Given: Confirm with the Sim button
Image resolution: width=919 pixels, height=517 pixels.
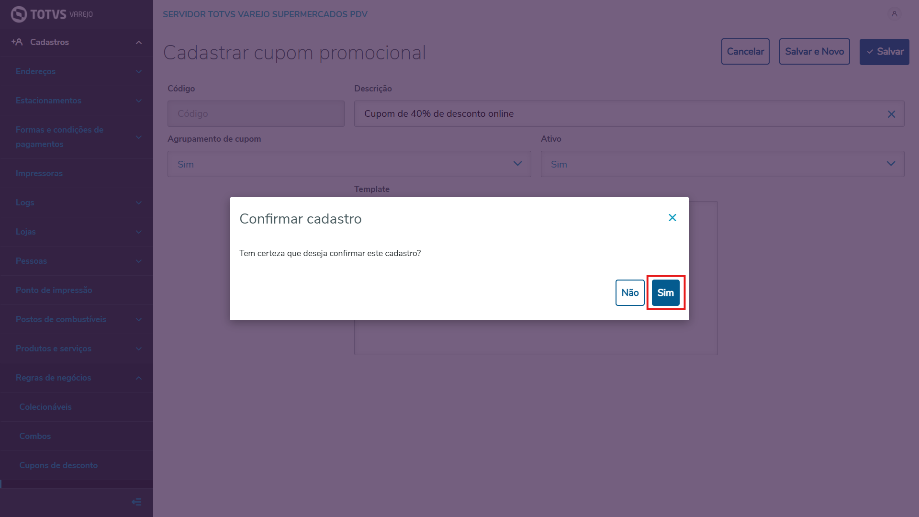Looking at the screenshot, I should click(x=665, y=292).
